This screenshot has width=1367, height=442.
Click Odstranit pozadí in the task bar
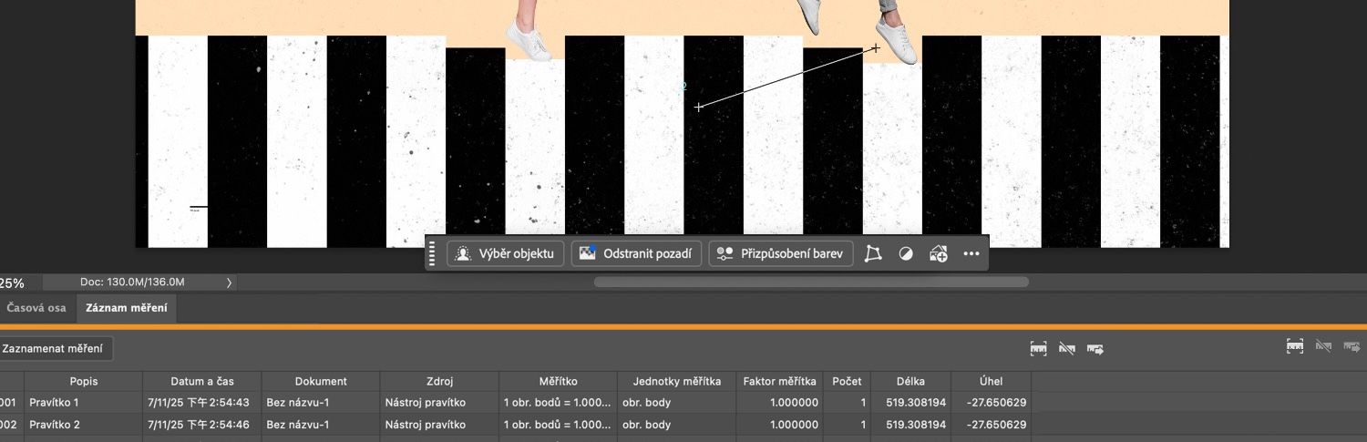[x=636, y=253]
